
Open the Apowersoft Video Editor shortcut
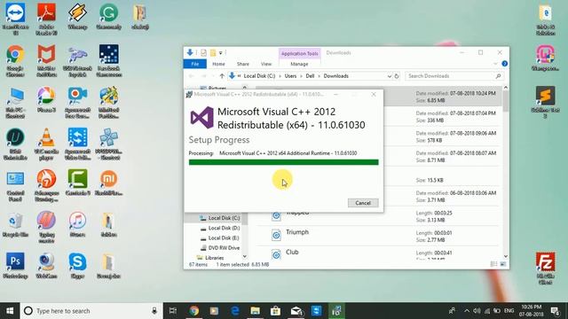(77, 144)
